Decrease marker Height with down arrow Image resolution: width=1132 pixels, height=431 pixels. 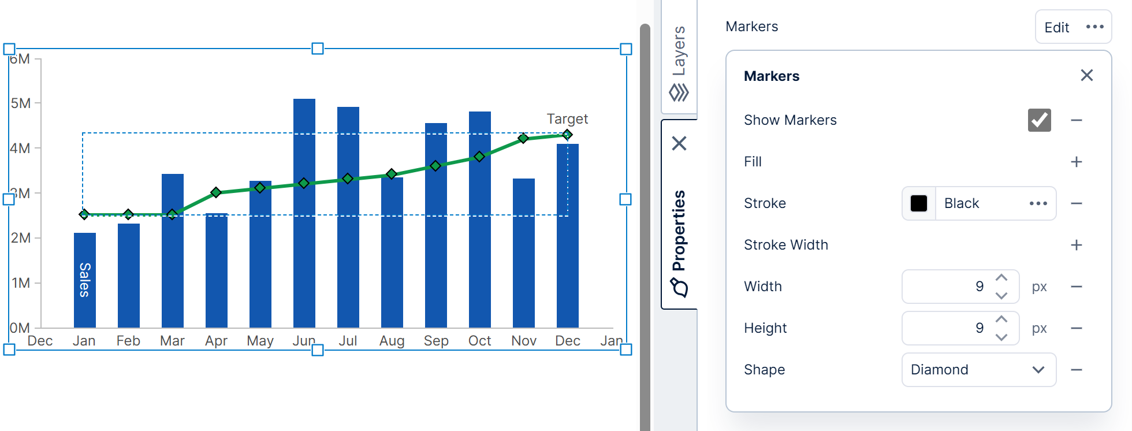(x=1001, y=337)
